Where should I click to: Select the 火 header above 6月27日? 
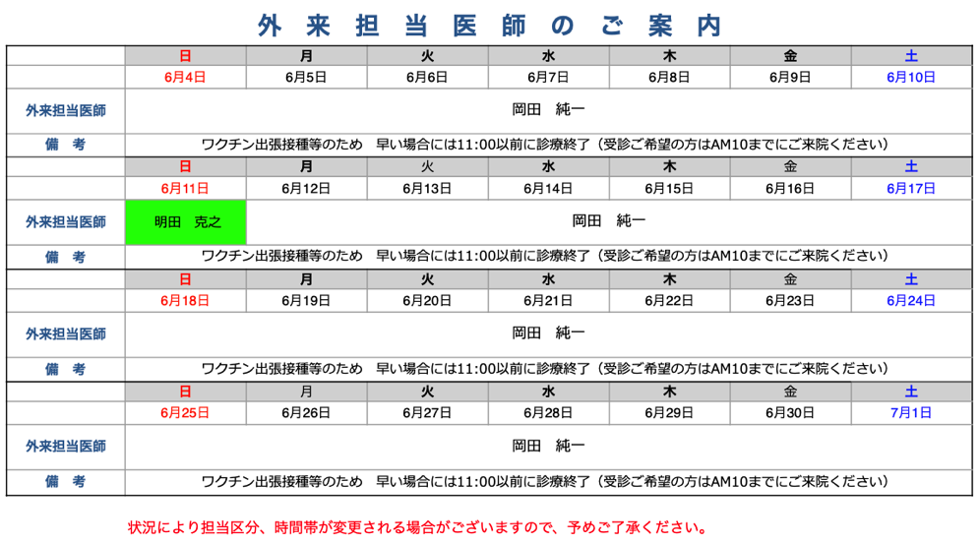[x=427, y=392]
